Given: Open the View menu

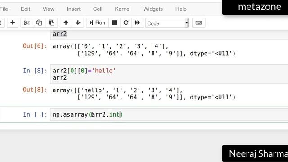Looking at the screenshot, I should pyautogui.click(x=49, y=9).
